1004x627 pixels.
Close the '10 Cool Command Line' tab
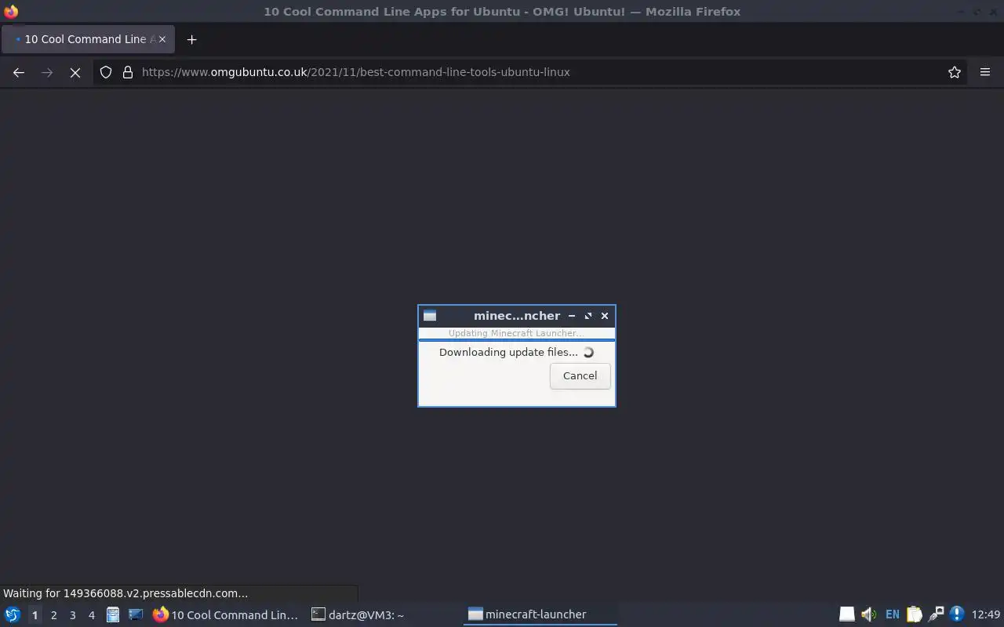tap(162, 39)
